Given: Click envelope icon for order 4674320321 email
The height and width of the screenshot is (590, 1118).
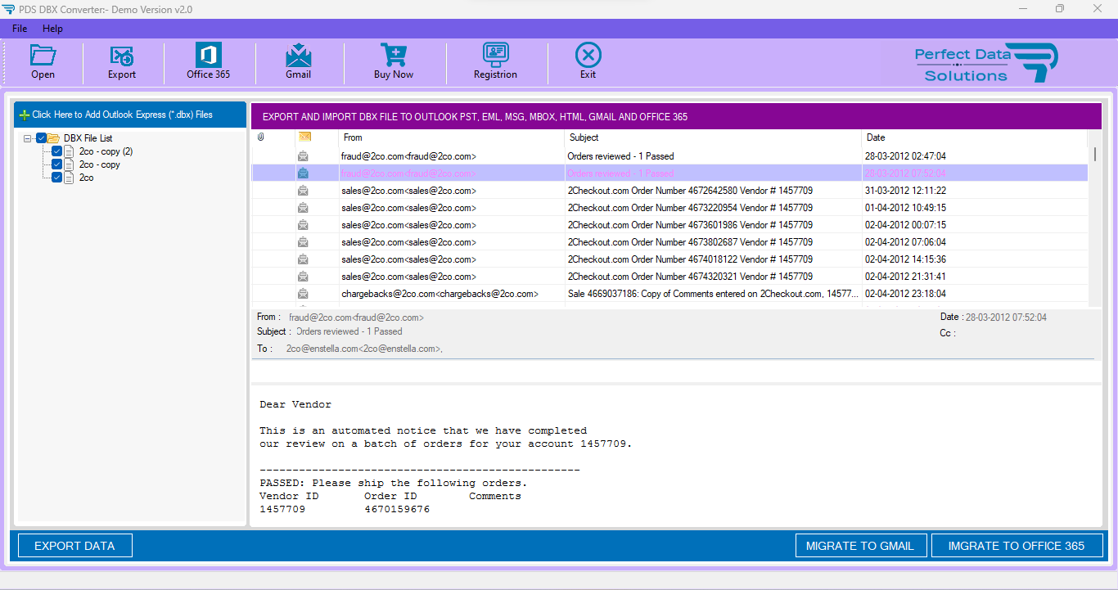Looking at the screenshot, I should click(303, 277).
